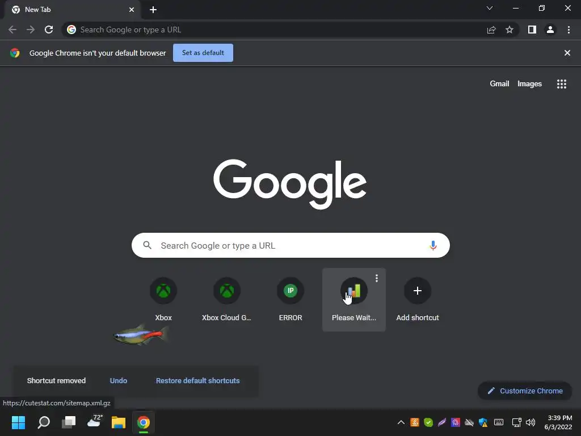Open weather widget showing 72°
The width and height of the screenshot is (581, 436).
(x=95, y=422)
